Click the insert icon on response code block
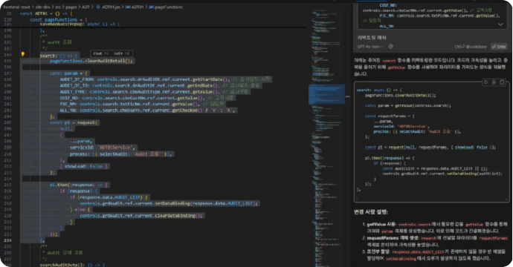This screenshot has height=267, width=513. coord(494,82)
